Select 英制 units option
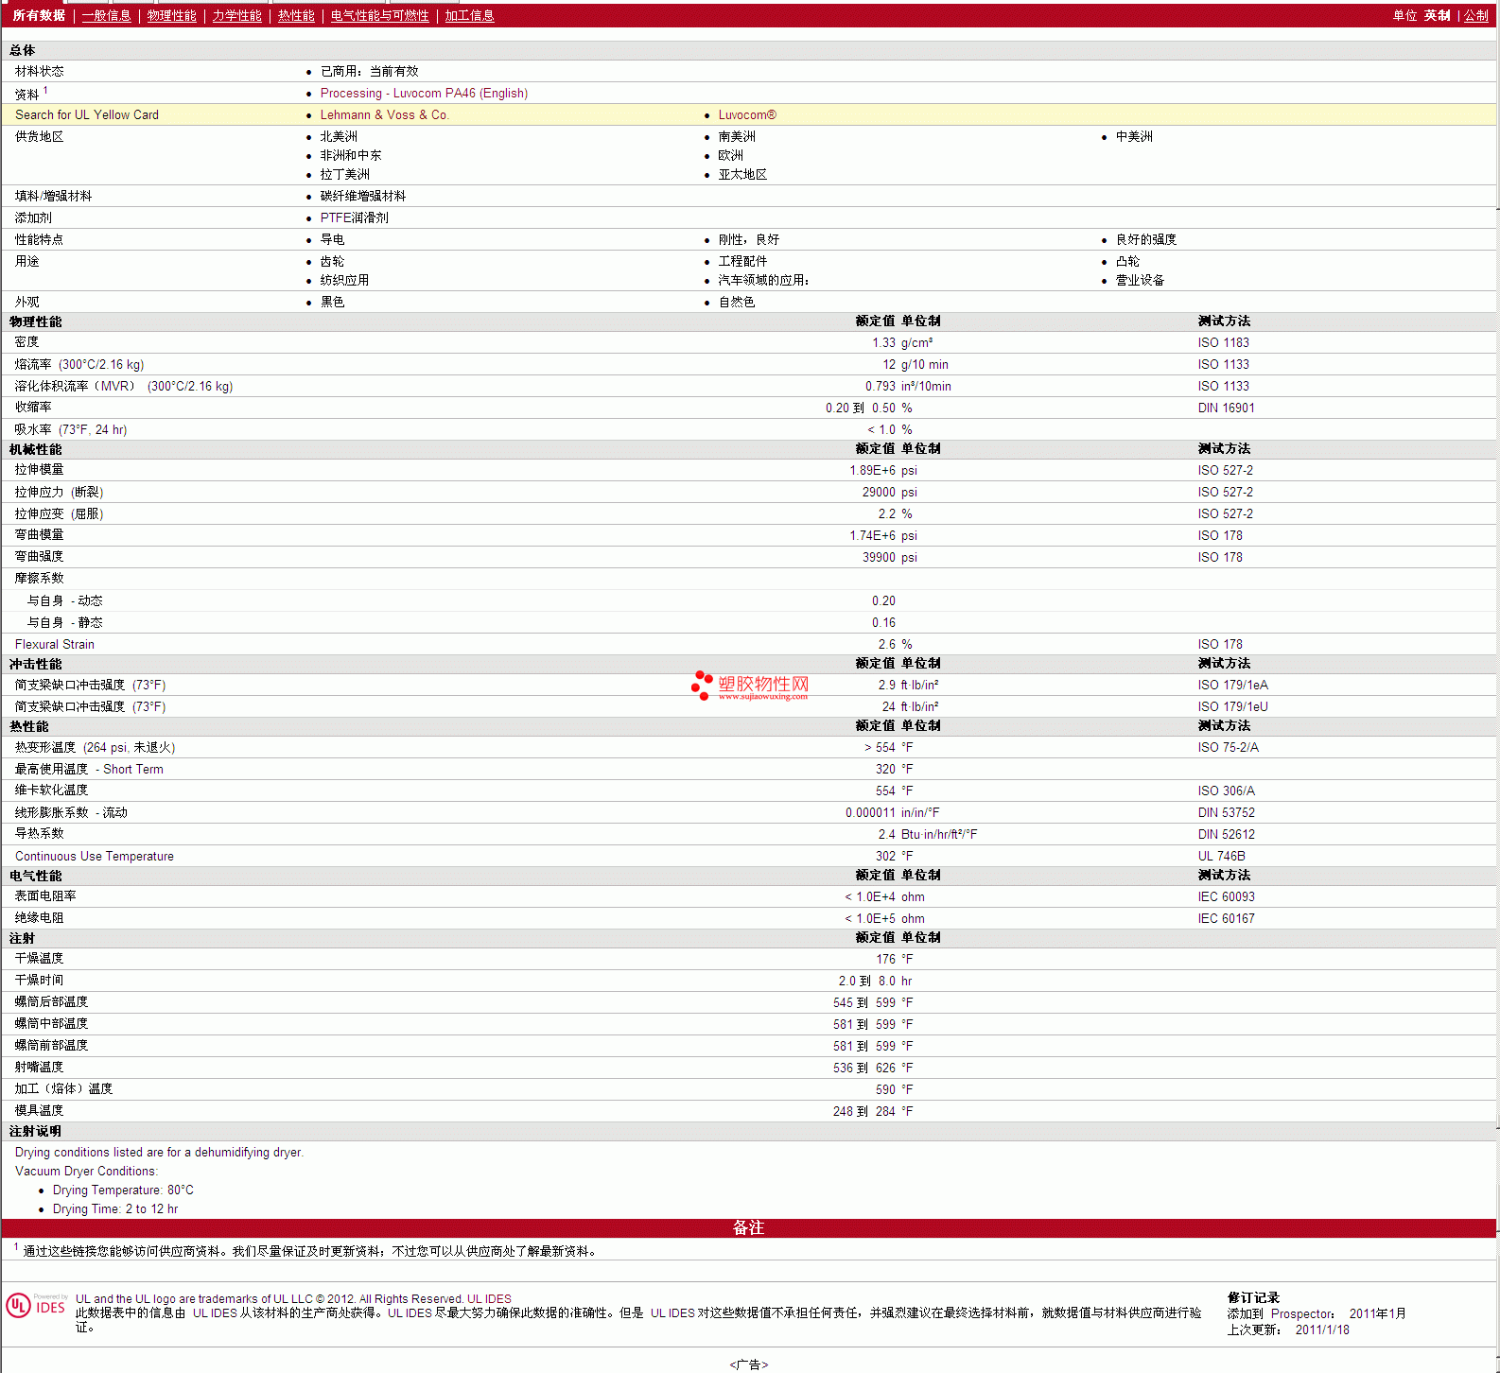 click(x=1437, y=16)
